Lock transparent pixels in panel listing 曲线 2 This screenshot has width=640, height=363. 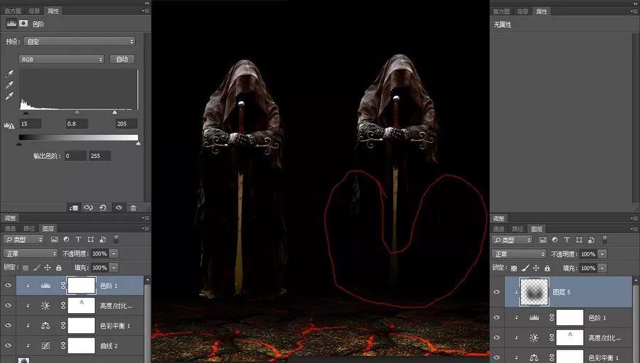pos(26,268)
